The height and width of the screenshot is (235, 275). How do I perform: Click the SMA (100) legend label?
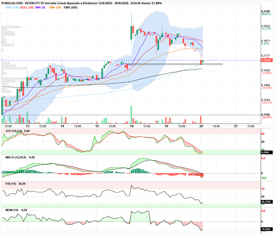[12, 7]
